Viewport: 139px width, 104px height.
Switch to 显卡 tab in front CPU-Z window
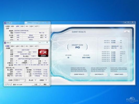32,46
